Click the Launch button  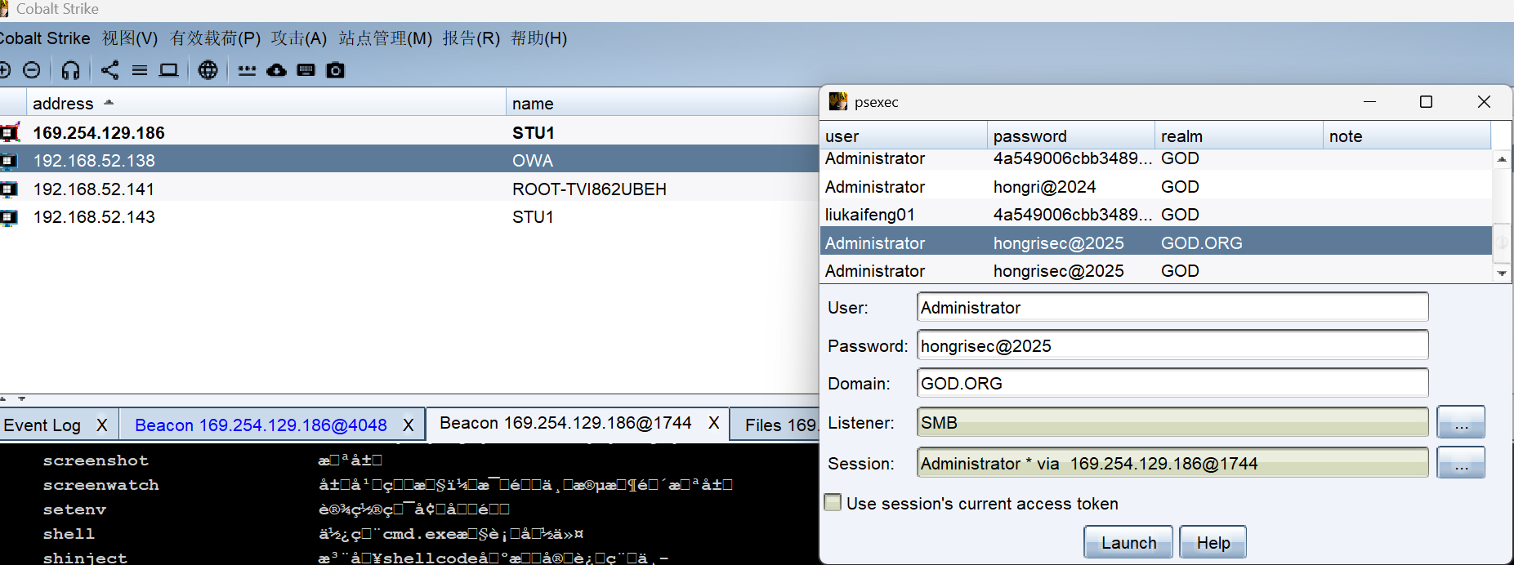click(1128, 543)
